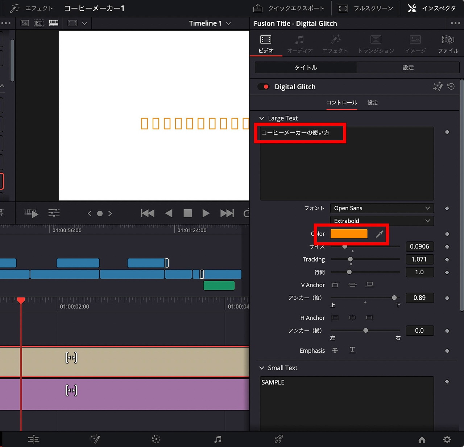The width and height of the screenshot is (464, 447).
Task: Open the Cut page from bottom bar
Action: [x=33, y=439]
